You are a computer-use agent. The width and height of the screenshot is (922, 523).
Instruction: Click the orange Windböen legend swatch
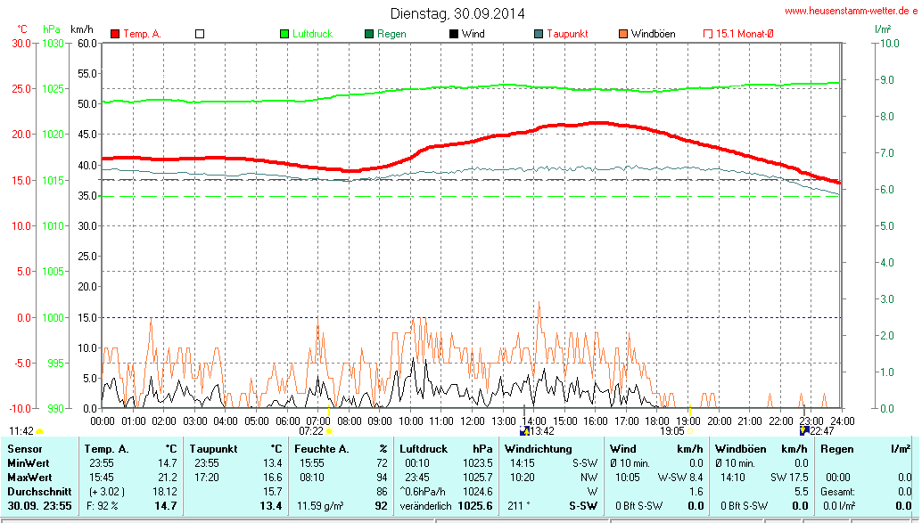point(623,34)
